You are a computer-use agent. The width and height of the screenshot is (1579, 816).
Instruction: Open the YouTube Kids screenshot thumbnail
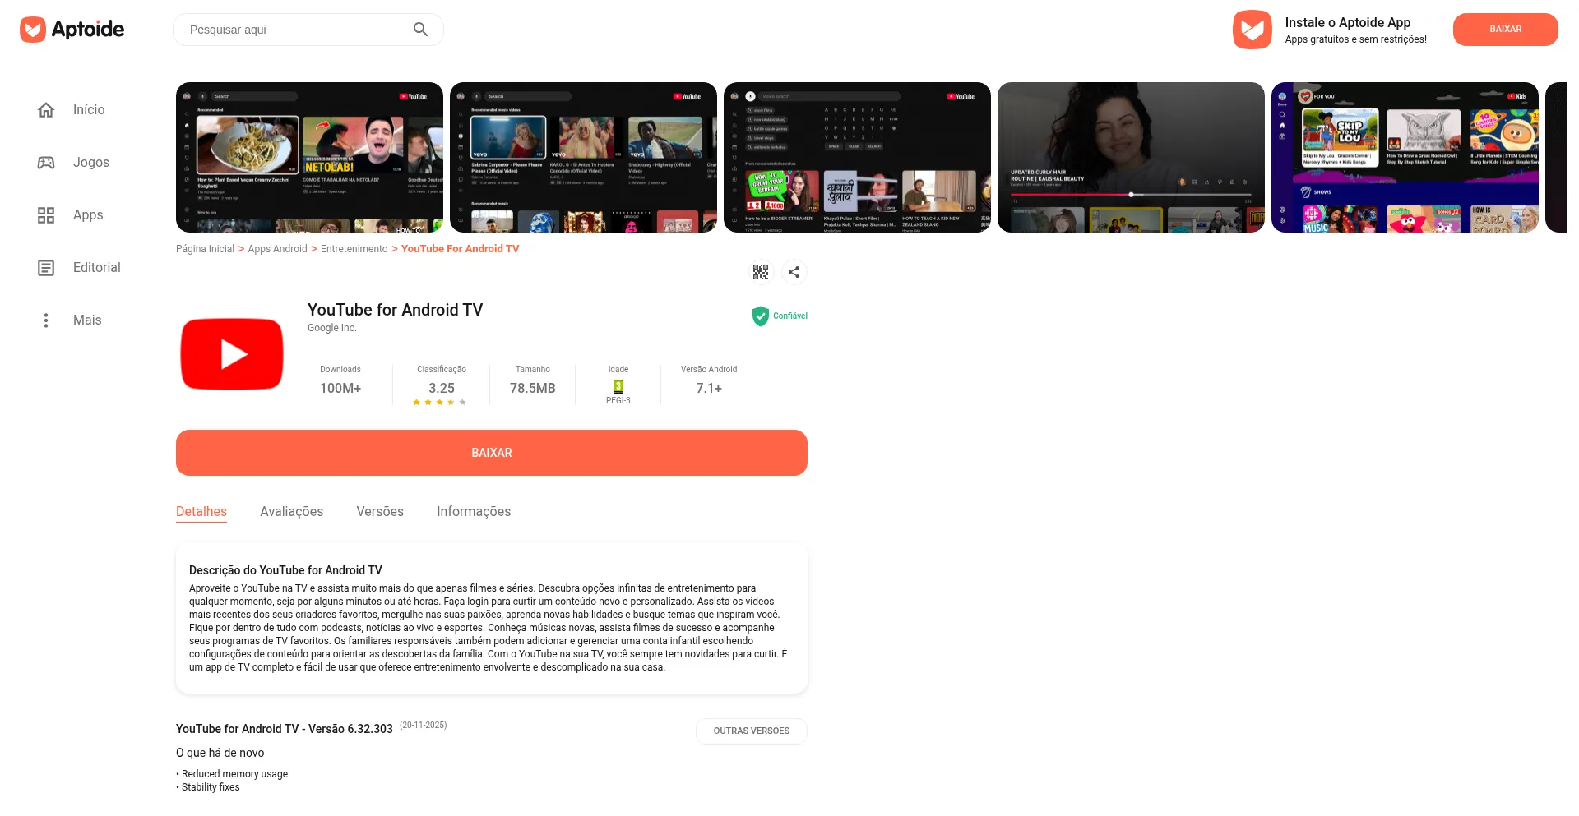coord(1405,157)
